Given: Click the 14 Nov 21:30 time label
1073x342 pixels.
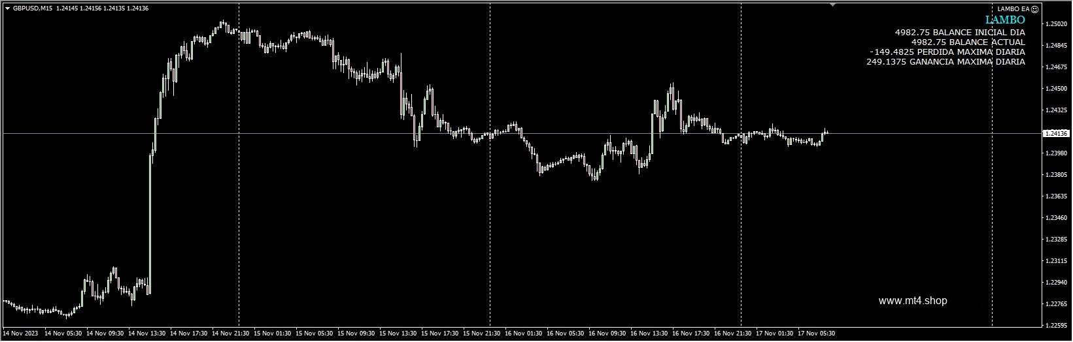Looking at the screenshot, I should pos(230,333).
